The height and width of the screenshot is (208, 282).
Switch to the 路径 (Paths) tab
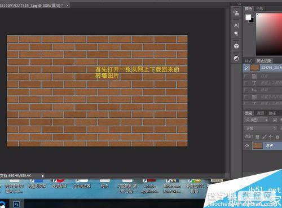click(272, 113)
